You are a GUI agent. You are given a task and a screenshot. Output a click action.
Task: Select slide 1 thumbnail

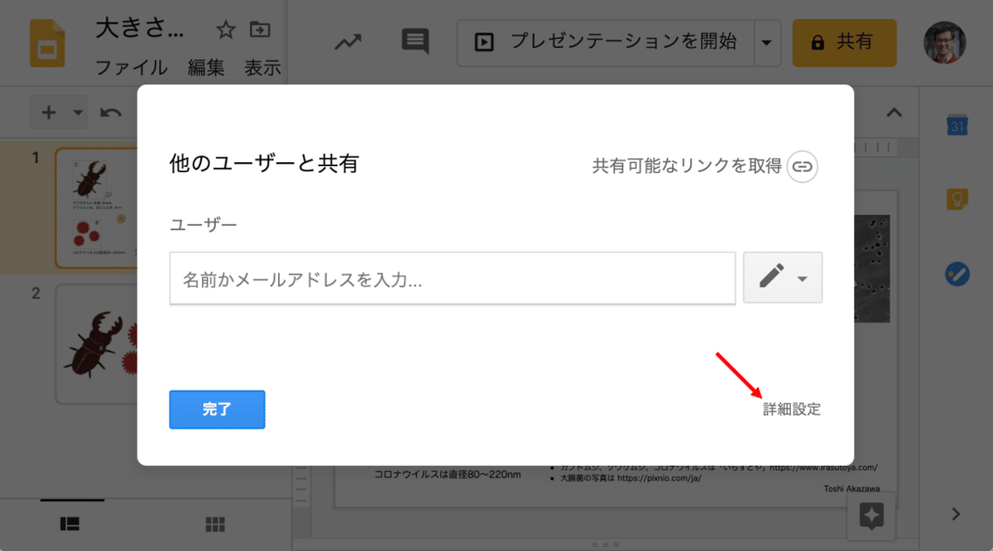[96, 208]
